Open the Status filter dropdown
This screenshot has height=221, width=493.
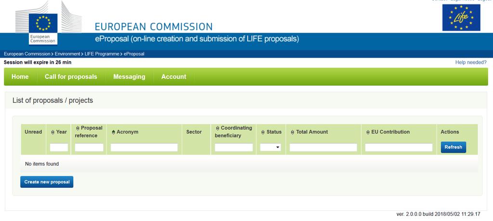pyautogui.click(x=271, y=147)
